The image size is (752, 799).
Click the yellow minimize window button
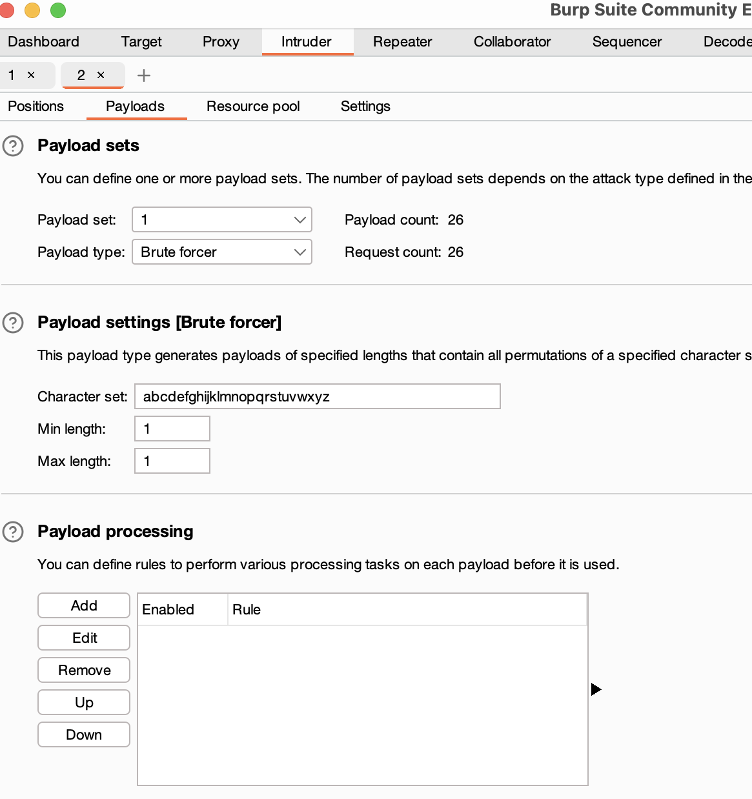pyautogui.click(x=32, y=10)
